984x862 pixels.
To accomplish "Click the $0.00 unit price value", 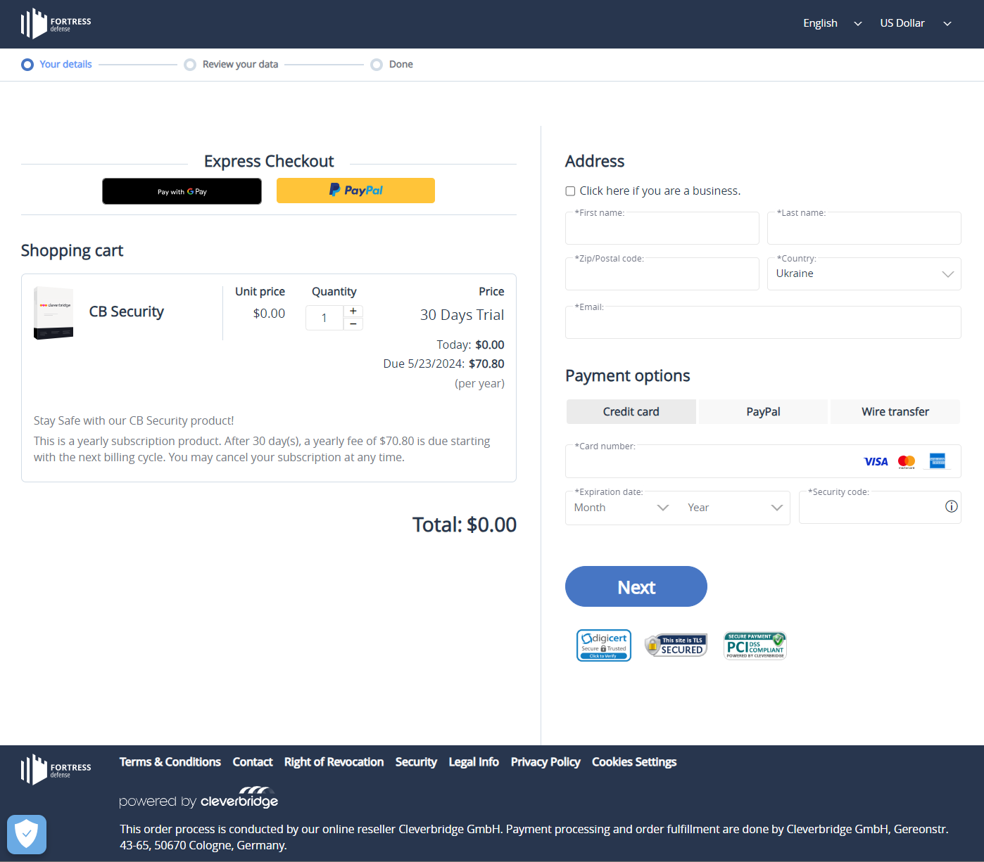I will [x=270, y=314].
